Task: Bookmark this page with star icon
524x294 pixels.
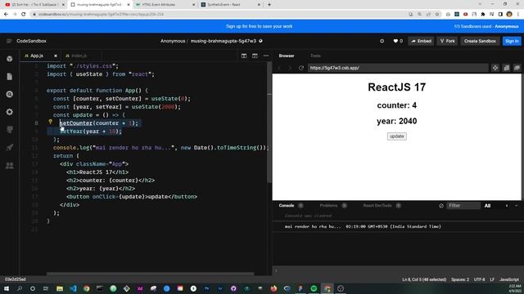Action: 436,15
